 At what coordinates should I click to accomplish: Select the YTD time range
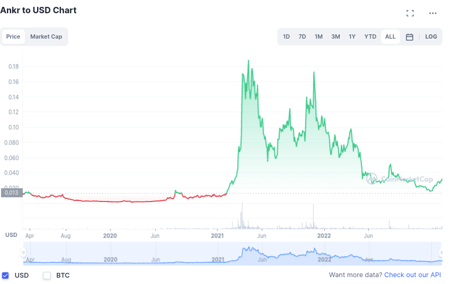[370, 36]
